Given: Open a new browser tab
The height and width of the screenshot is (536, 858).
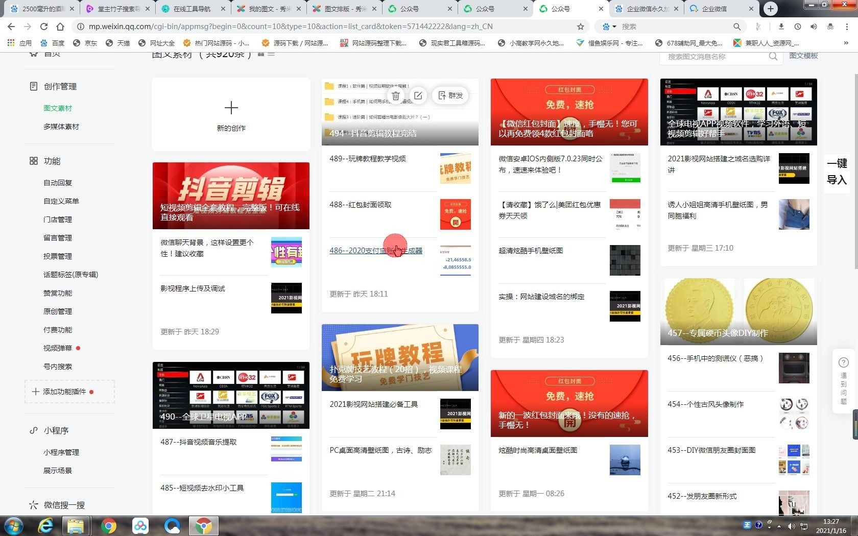Looking at the screenshot, I should [771, 9].
